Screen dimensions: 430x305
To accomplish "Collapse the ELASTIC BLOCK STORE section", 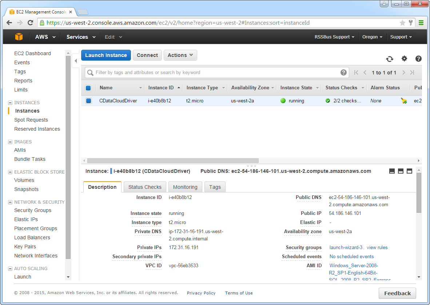I will (x=10, y=172).
